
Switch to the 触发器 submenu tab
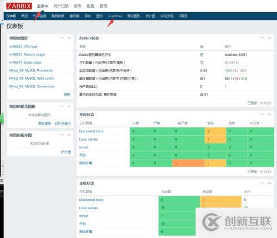pyautogui.click(x=74, y=16)
